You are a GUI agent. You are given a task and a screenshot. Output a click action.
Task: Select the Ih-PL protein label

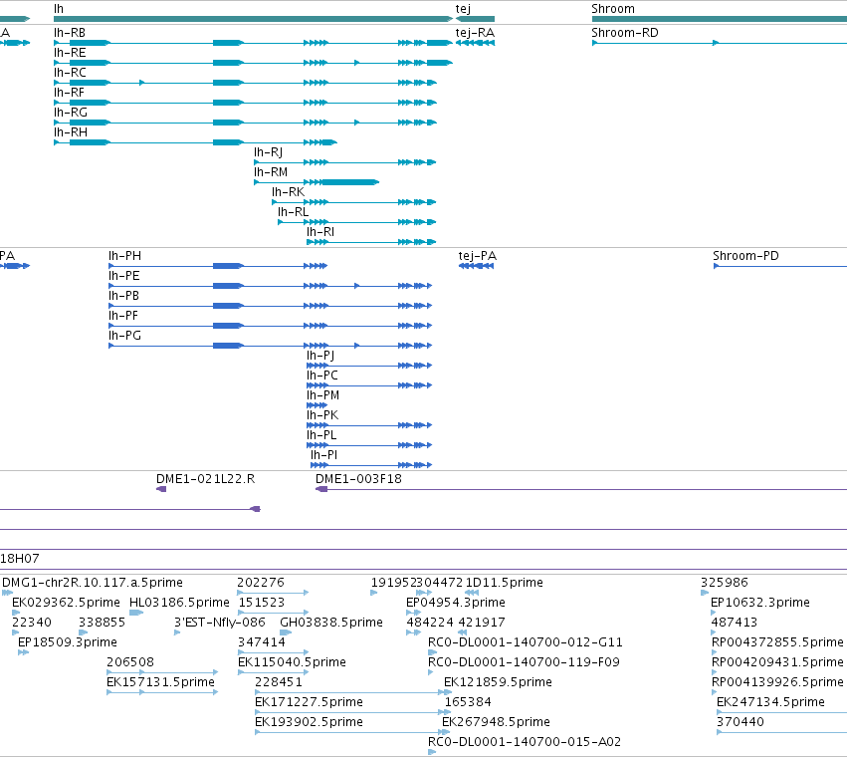pos(321,435)
